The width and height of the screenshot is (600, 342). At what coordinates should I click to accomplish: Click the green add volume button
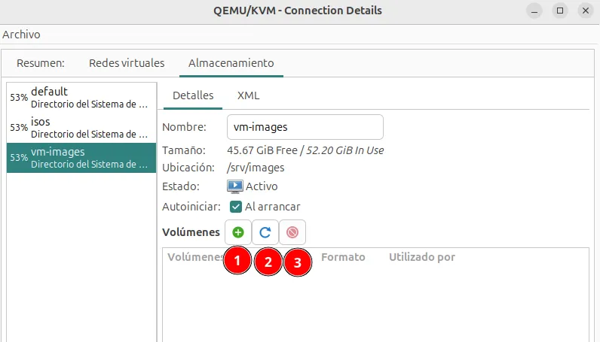pyautogui.click(x=237, y=233)
